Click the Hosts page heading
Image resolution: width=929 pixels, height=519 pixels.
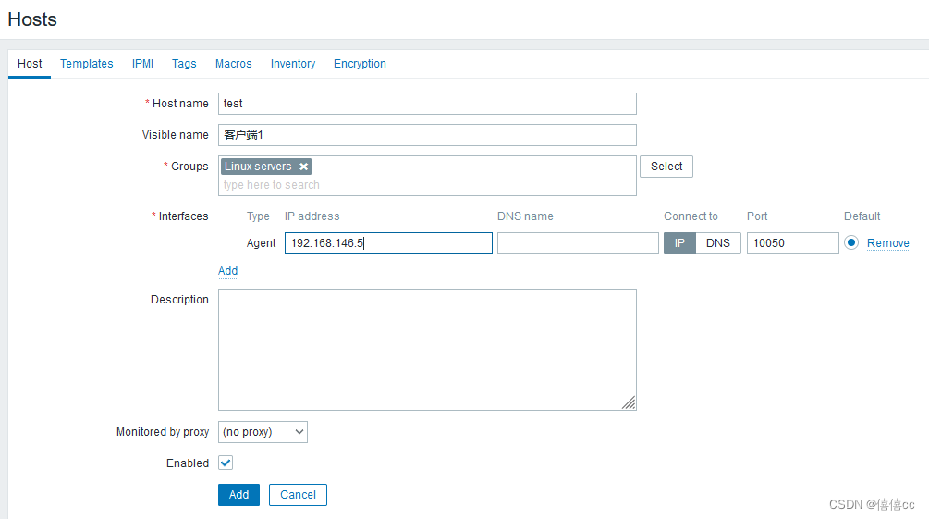(x=32, y=19)
